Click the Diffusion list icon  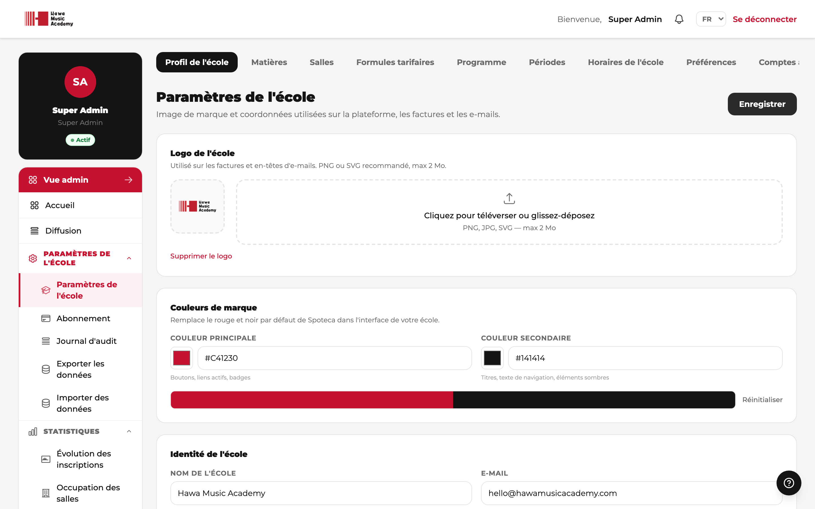tap(34, 230)
